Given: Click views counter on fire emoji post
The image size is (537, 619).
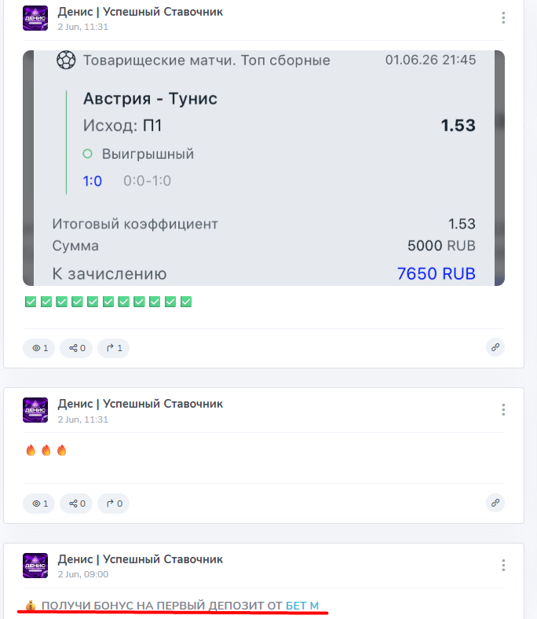Looking at the screenshot, I should [38, 504].
